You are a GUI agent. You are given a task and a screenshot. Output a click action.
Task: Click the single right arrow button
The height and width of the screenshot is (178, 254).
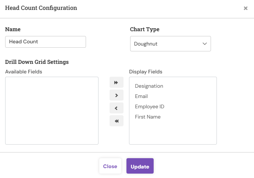click(116, 95)
